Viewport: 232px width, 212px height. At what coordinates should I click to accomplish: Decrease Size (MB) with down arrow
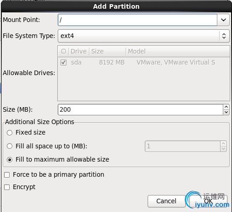[226, 112]
